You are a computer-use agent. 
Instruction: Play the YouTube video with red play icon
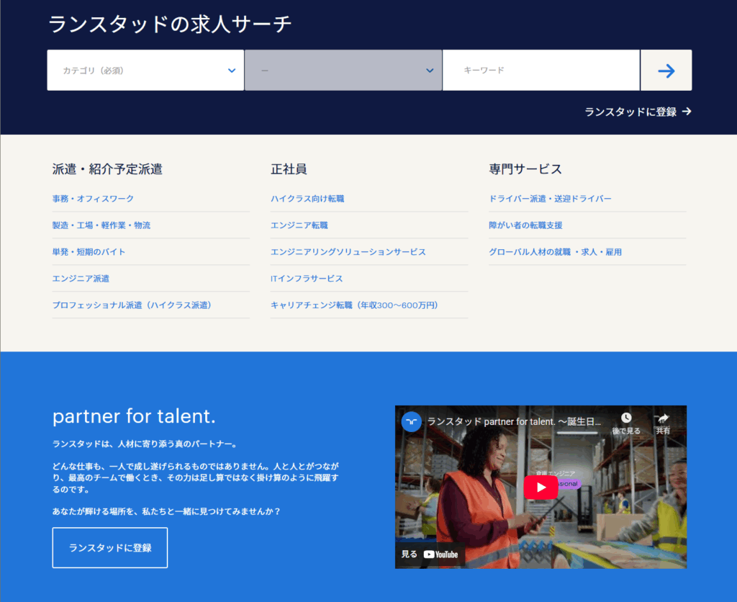click(x=541, y=487)
